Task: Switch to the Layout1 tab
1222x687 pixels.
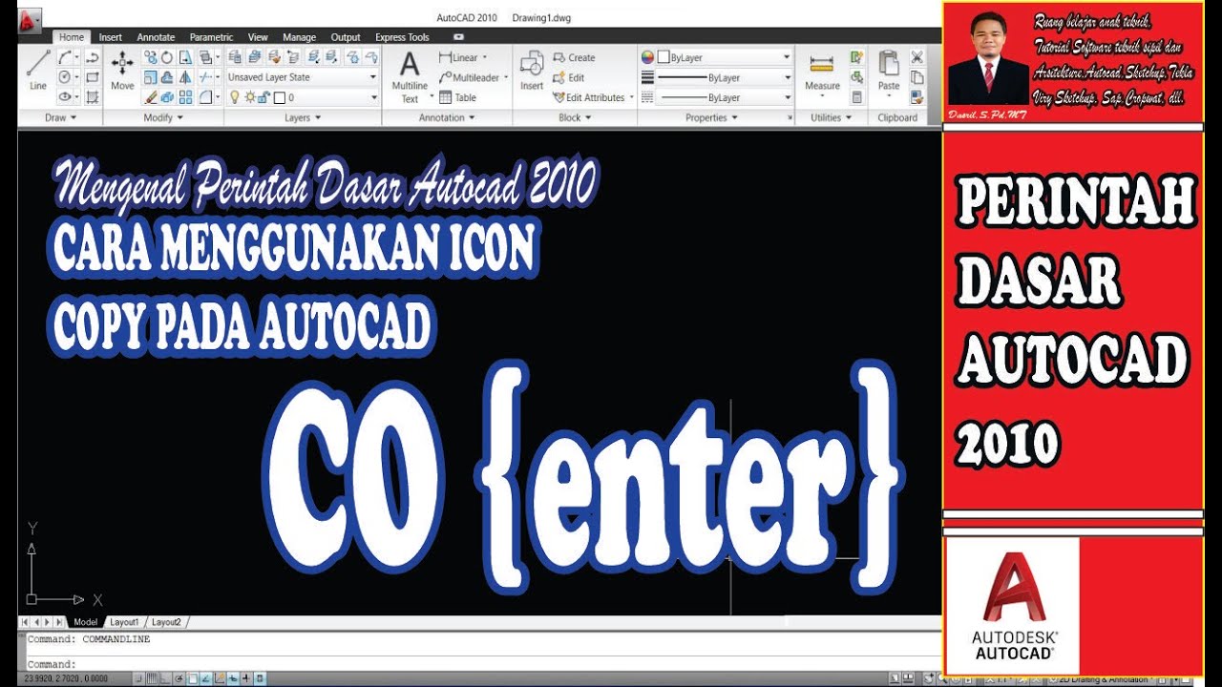Action: [x=124, y=622]
